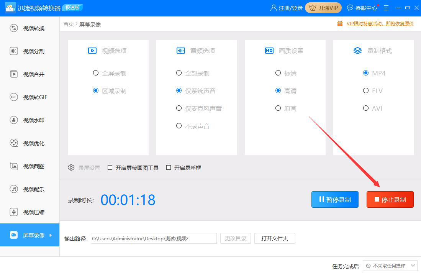421x274 pixels.
Task: Click the 画质设置 HD icon
Action: click(269, 51)
